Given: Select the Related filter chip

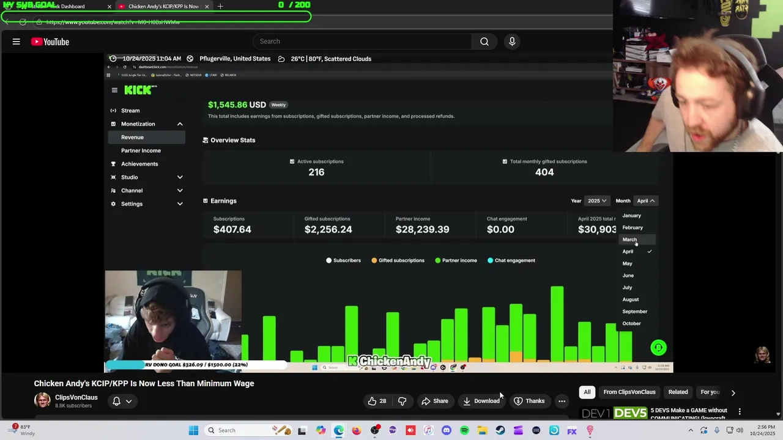Looking at the screenshot, I should pyautogui.click(x=678, y=392).
